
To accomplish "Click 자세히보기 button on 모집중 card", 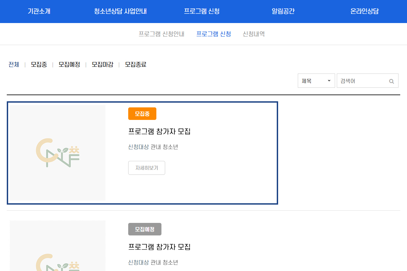I will tap(147, 168).
